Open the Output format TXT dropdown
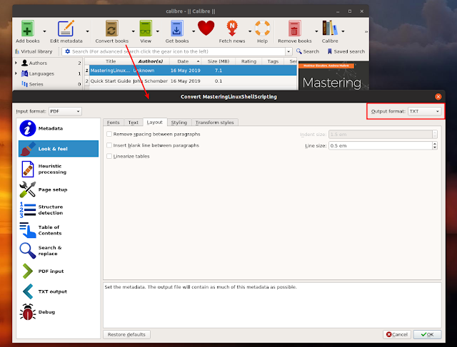Screen dimensions: 457x347 (424, 111)
